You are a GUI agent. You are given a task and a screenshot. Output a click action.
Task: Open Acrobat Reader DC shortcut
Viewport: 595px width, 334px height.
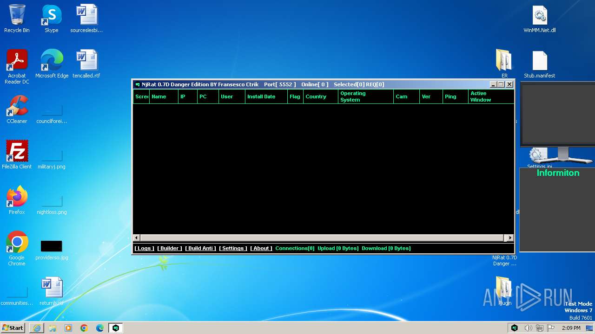tap(17, 67)
